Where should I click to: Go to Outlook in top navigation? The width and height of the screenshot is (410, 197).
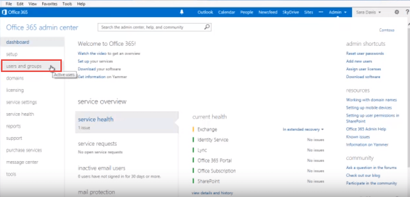[x=205, y=12]
